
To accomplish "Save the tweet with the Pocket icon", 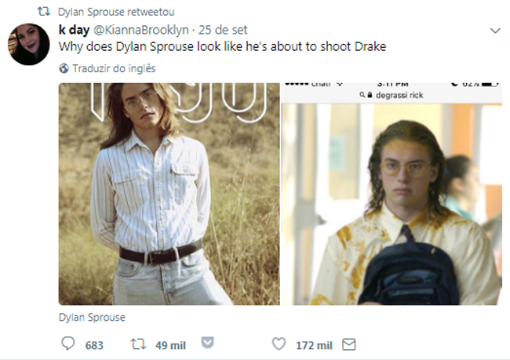I will [x=208, y=344].
